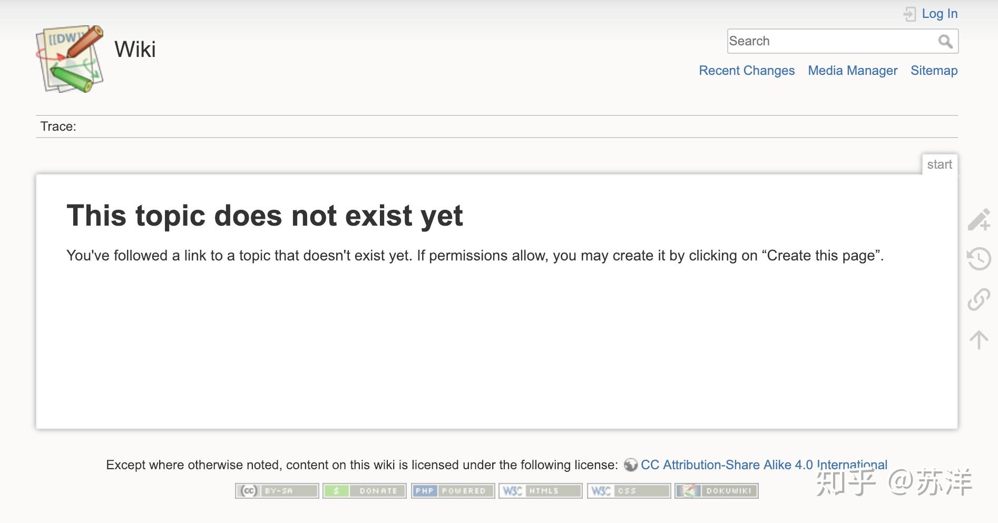Follow the CC Attribution-Share Alike 4.0 link
The width and height of the screenshot is (998, 523).
coord(764,465)
